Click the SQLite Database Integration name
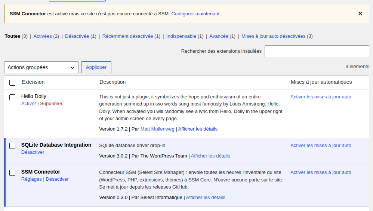The height and width of the screenshot is (211, 373). (56, 145)
